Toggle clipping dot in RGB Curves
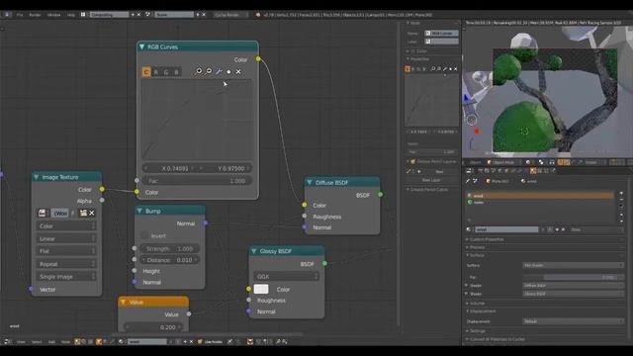Screen dimensions: 633x356 [x=228, y=72]
